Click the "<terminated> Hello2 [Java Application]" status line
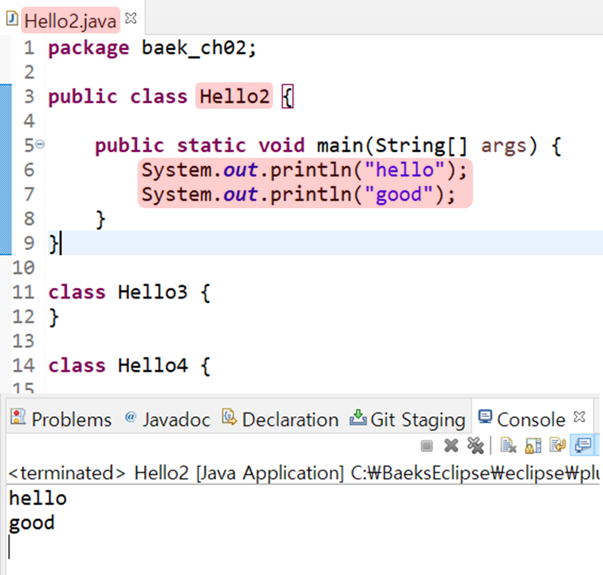This screenshot has height=575, width=603. pos(176,473)
